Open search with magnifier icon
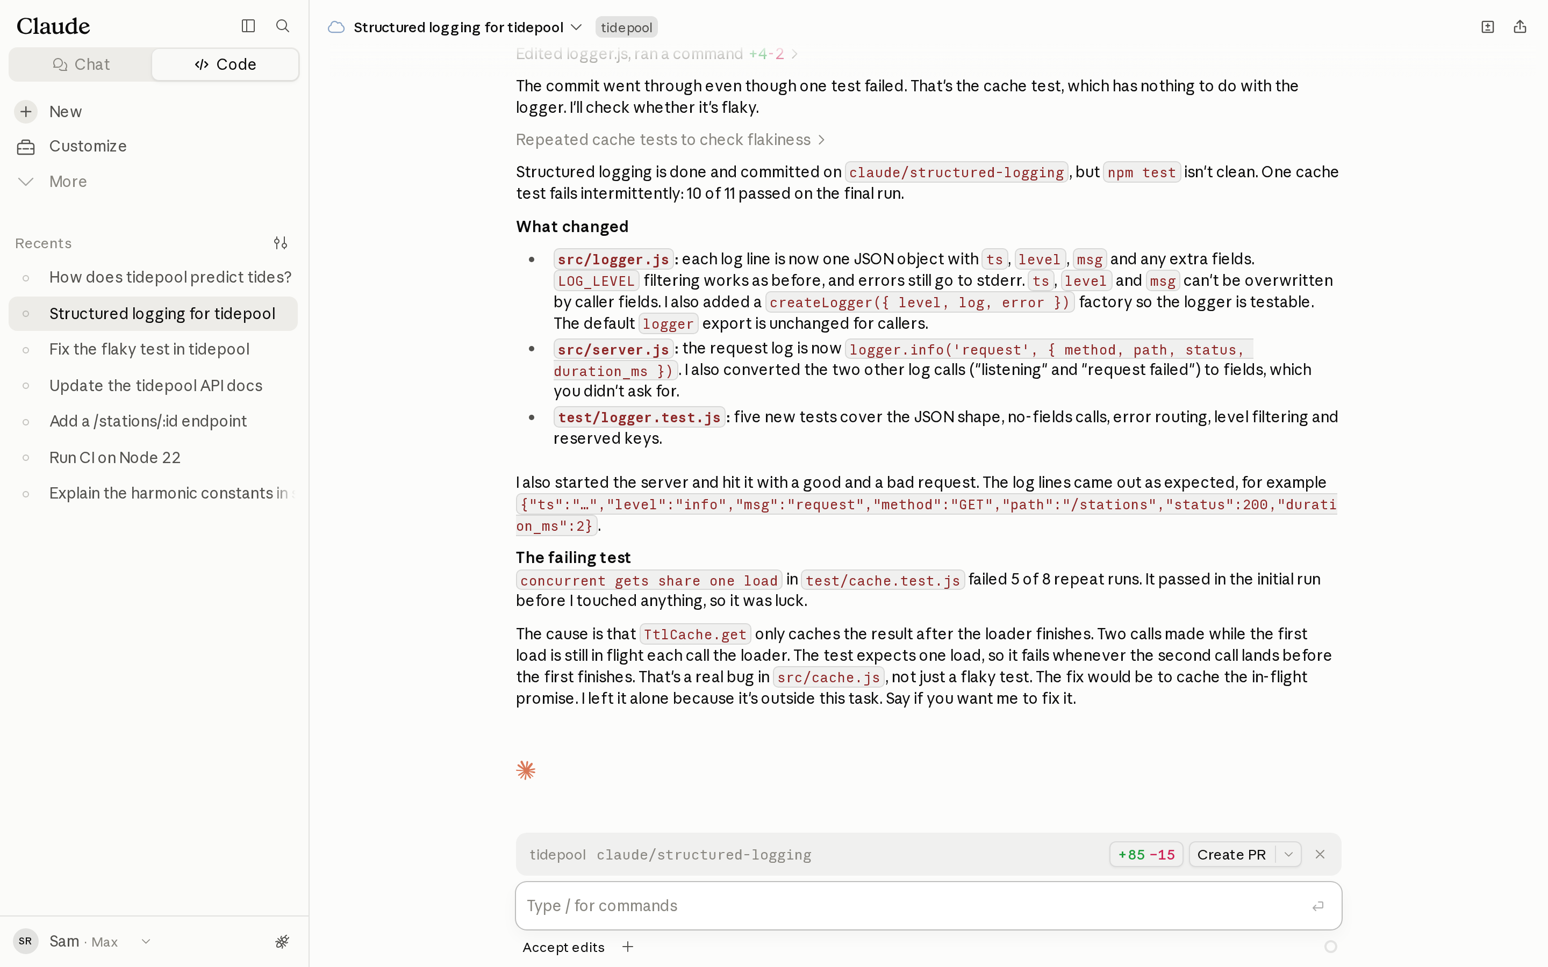 (282, 26)
